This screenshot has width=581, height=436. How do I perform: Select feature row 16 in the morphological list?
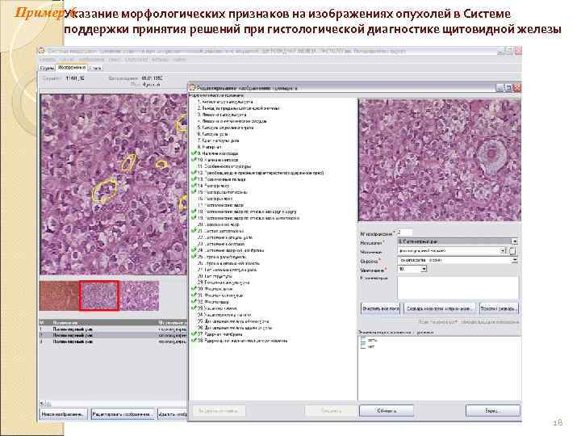pos(215,199)
